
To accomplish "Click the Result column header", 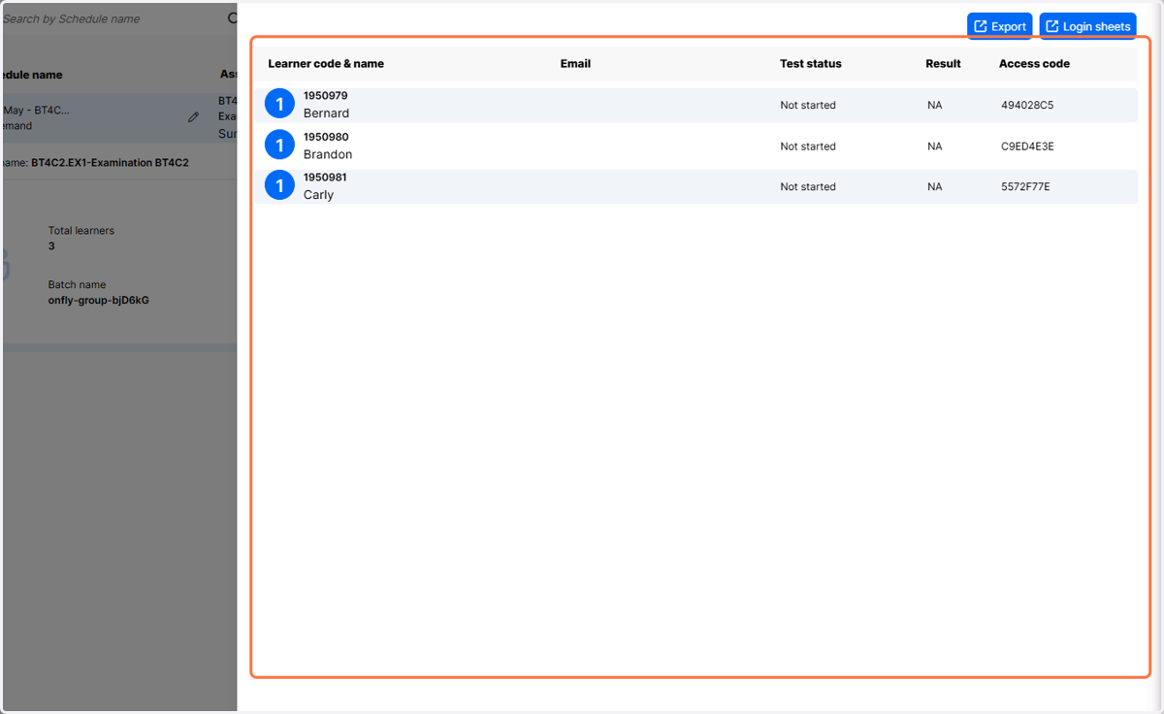I will (x=943, y=64).
